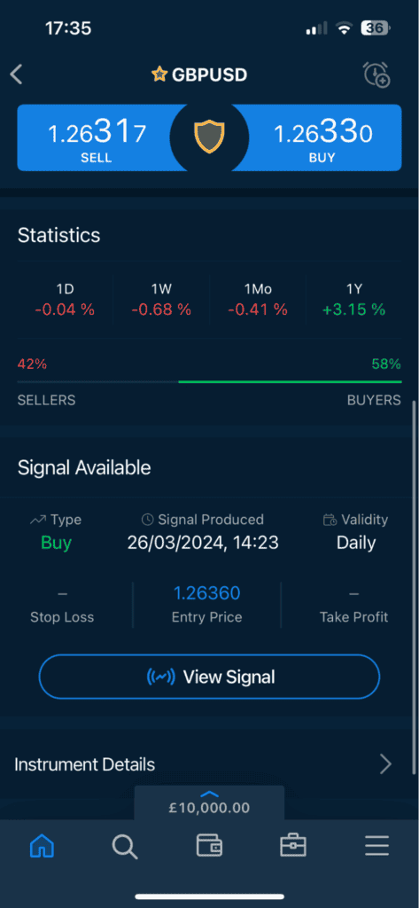Select the 1W statistics period

click(161, 300)
